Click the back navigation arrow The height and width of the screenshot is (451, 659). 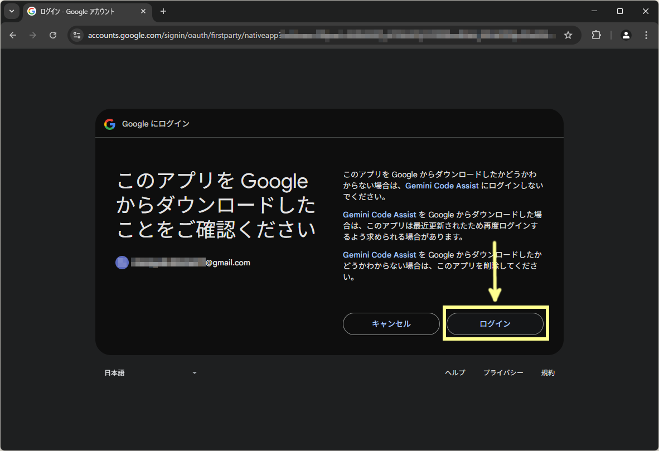(x=13, y=35)
